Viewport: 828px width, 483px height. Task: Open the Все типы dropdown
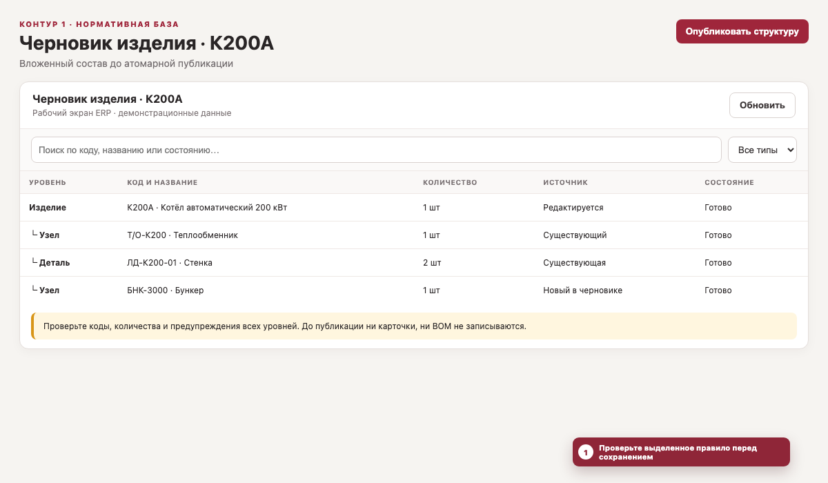pos(762,150)
